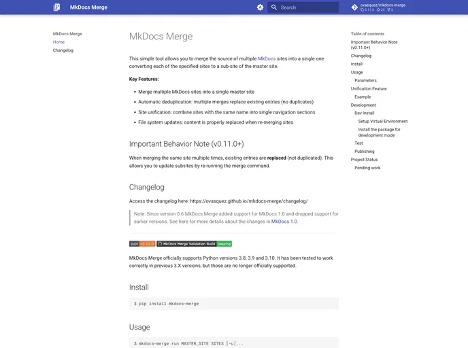This screenshot has width=468, height=348.
Task: Jump to Setup Virtual Environment in contents
Action: [383, 122]
